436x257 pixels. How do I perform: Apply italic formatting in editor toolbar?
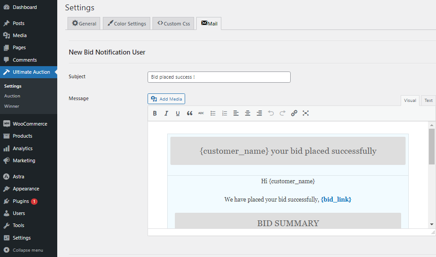[166, 113]
